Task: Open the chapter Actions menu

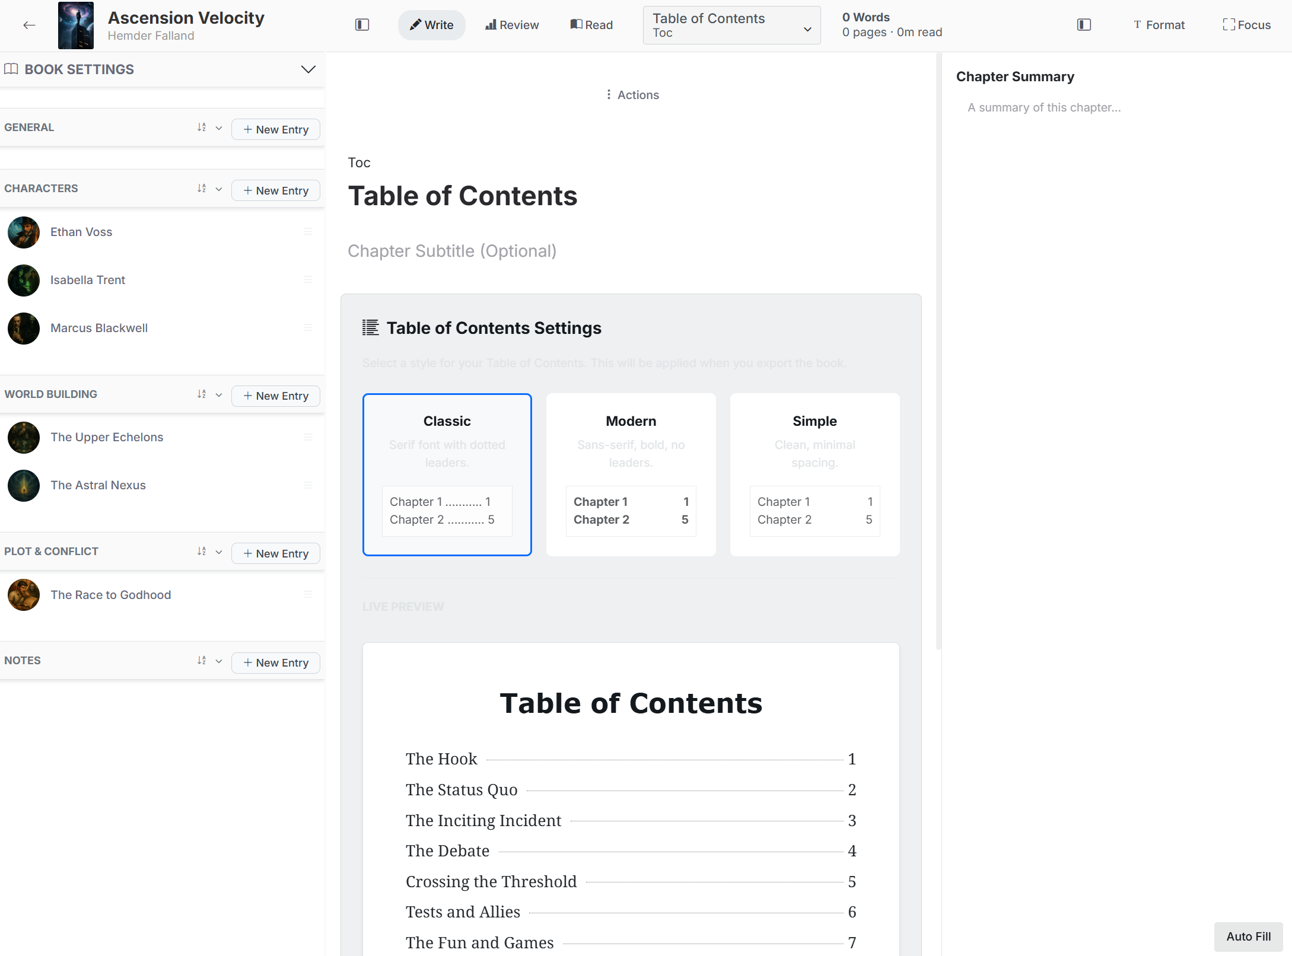Action: point(632,95)
